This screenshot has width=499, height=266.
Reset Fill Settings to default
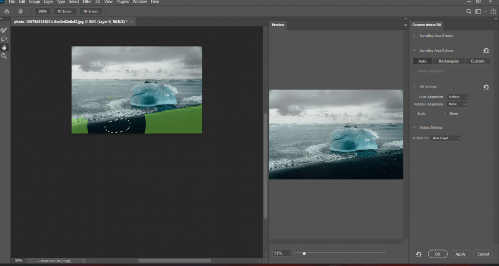pyautogui.click(x=486, y=87)
